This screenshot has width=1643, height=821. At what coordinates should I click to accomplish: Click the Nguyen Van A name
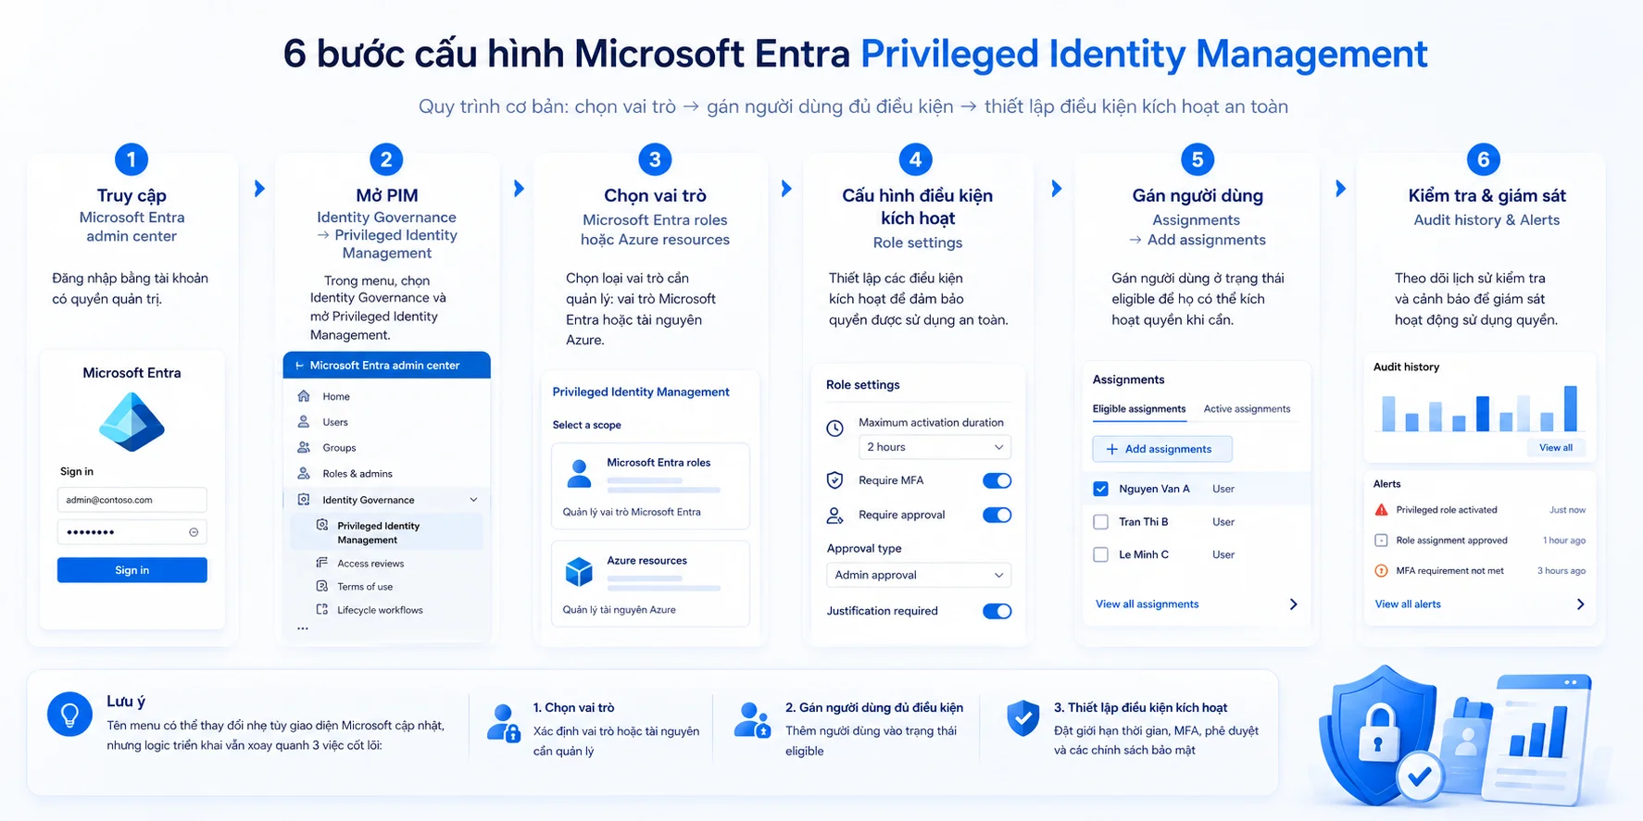click(1154, 489)
